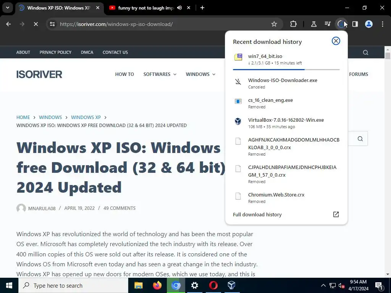This screenshot has height=293, width=391.
Task: Click the isoriver.com URL address field
Action: [116, 24]
